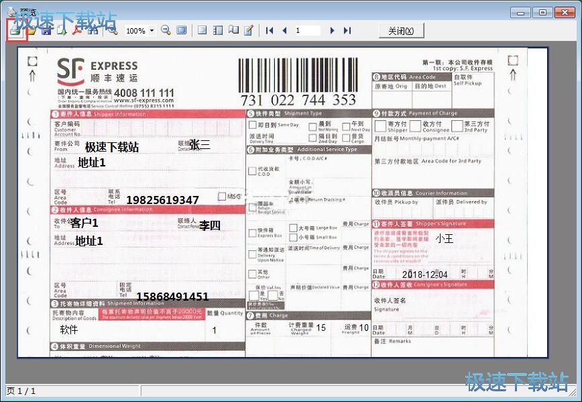Click the SF Express waybill preview page
The height and width of the screenshot is (402, 582).
[282, 203]
